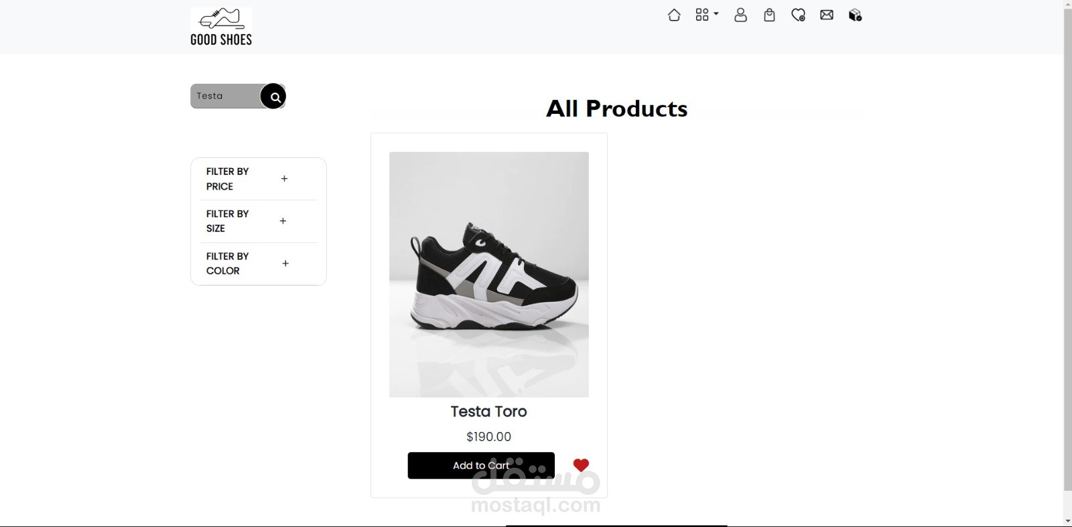
Task: Expand the Filter by Size section
Action: click(283, 221)
